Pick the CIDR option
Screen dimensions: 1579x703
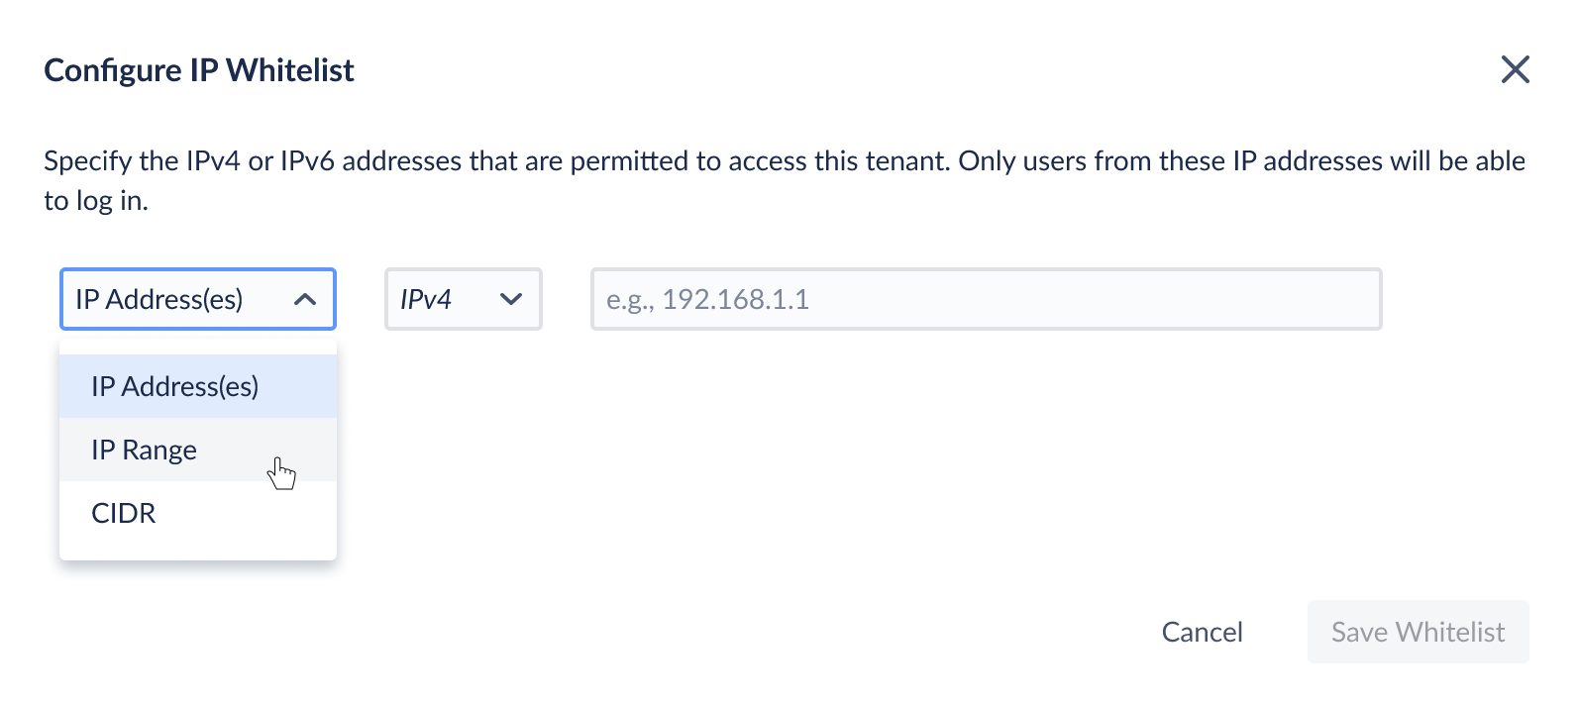coord(198,513)
